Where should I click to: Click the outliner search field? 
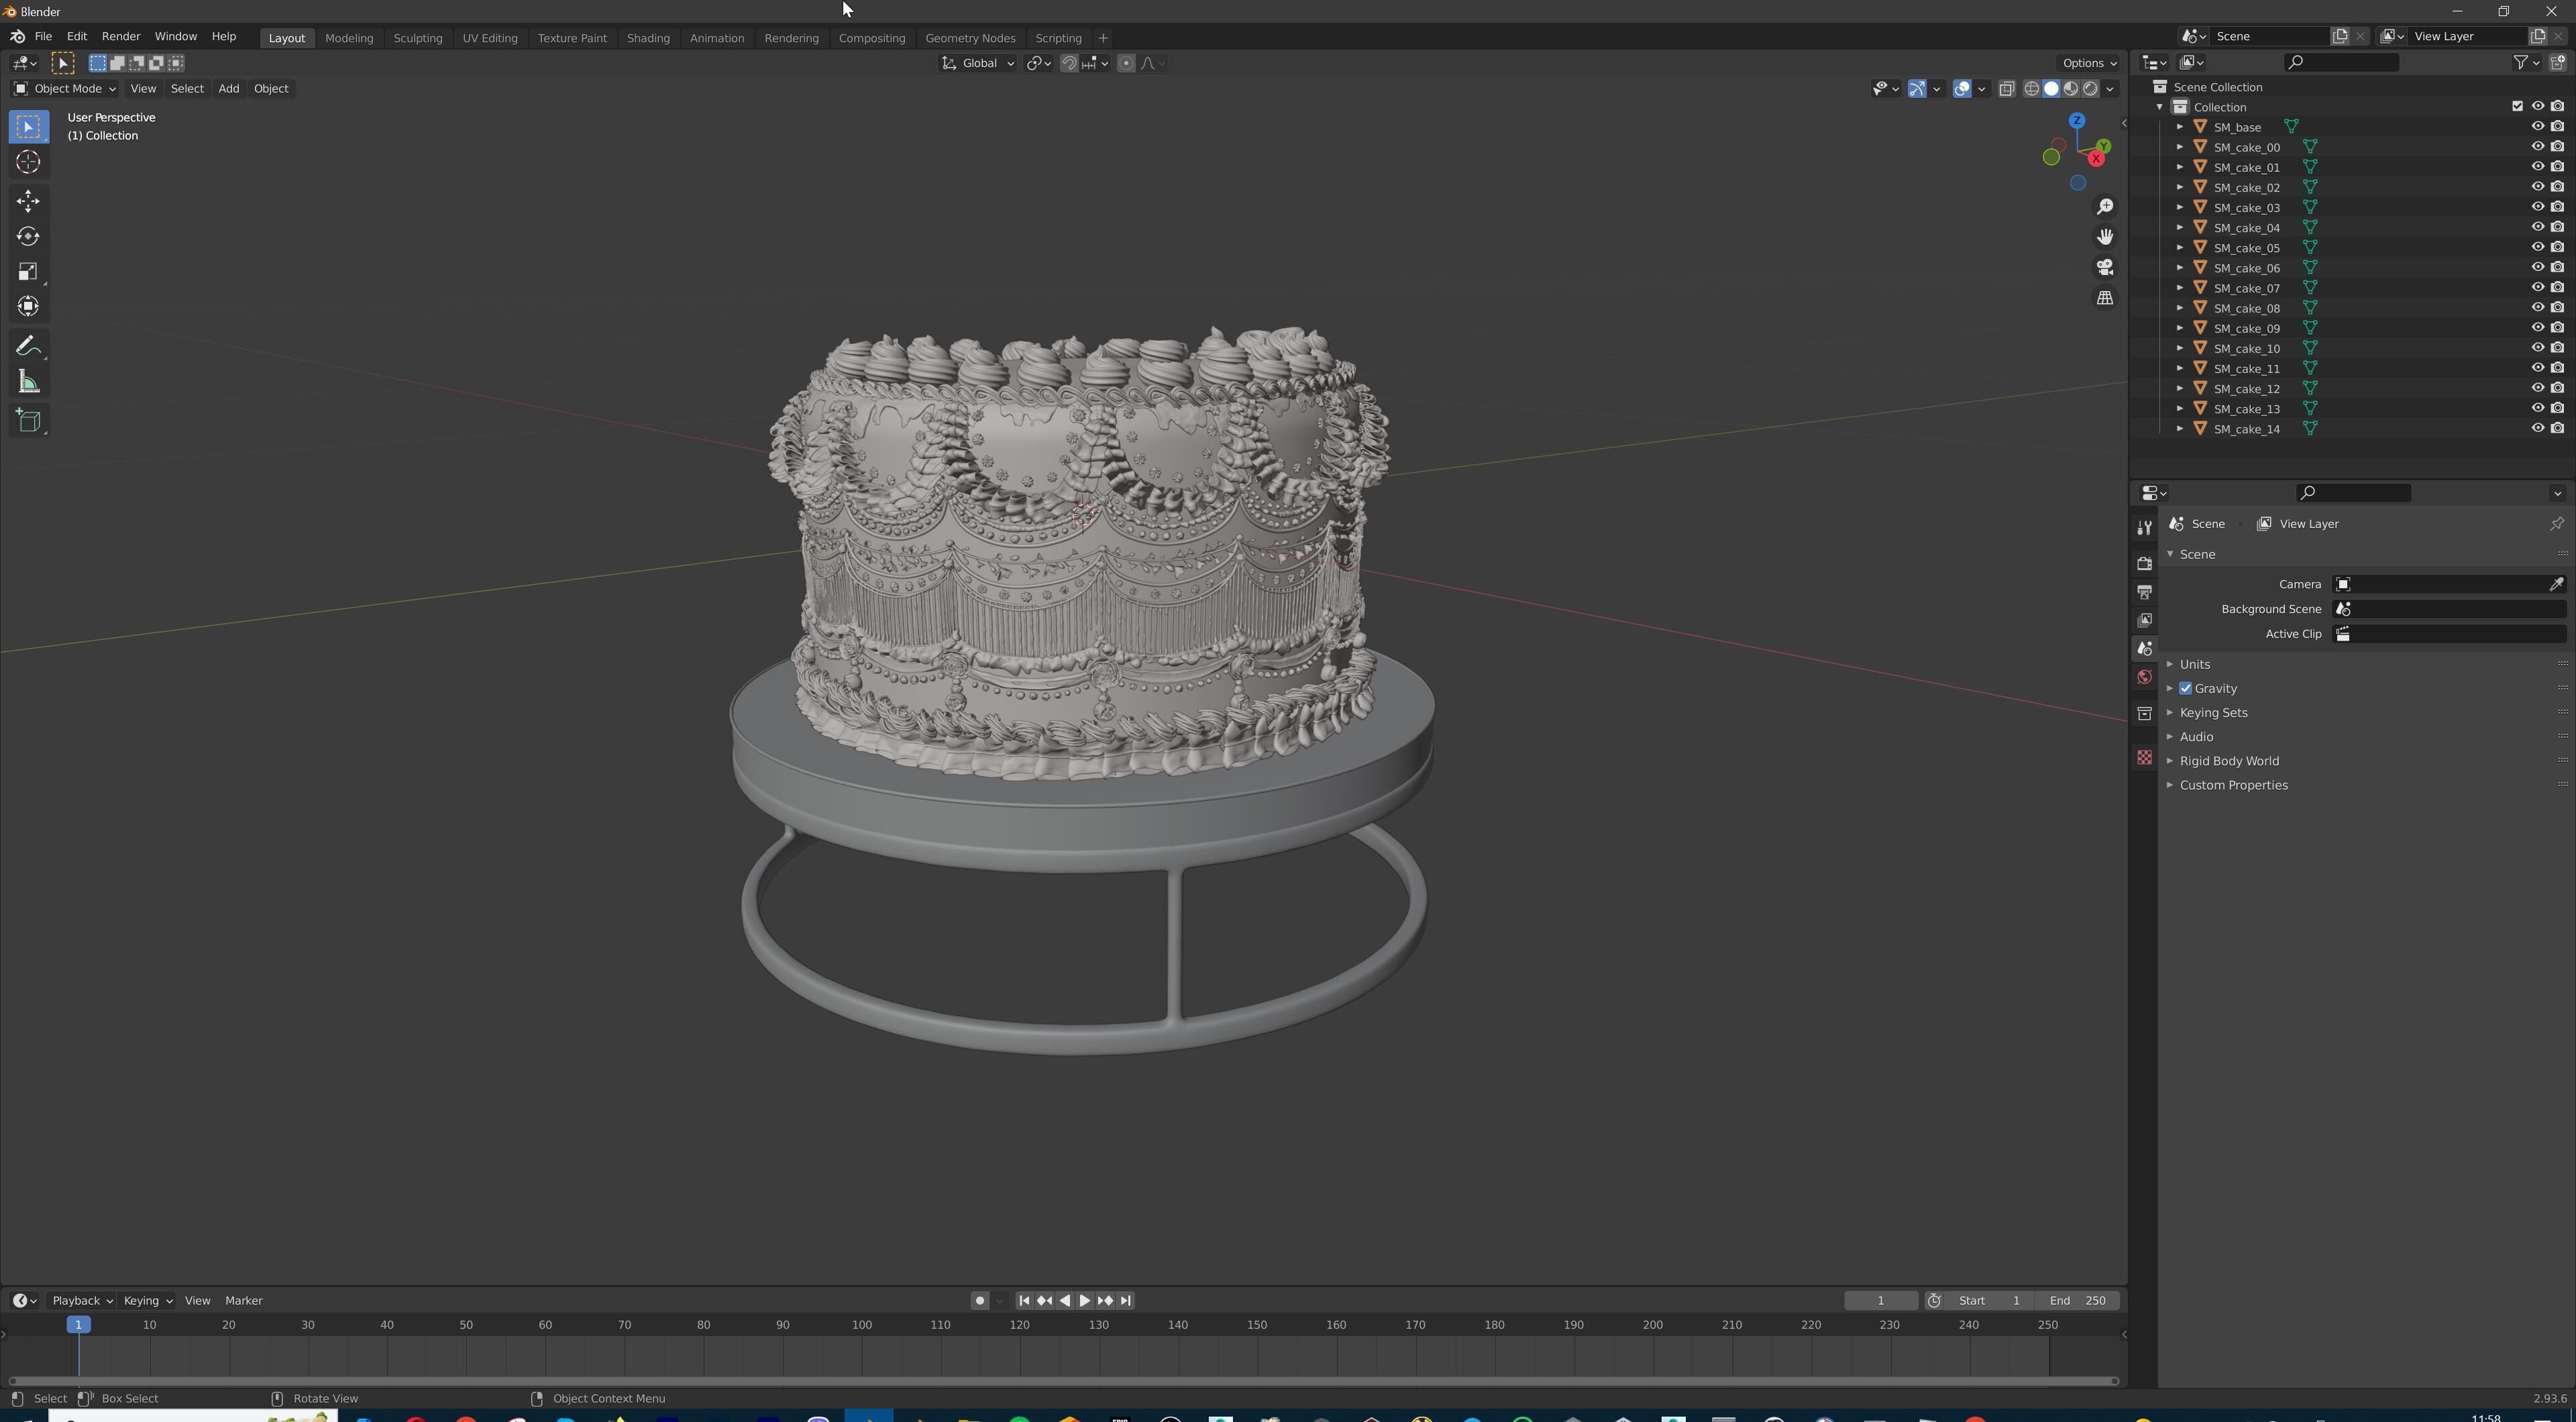point(2342,62)
